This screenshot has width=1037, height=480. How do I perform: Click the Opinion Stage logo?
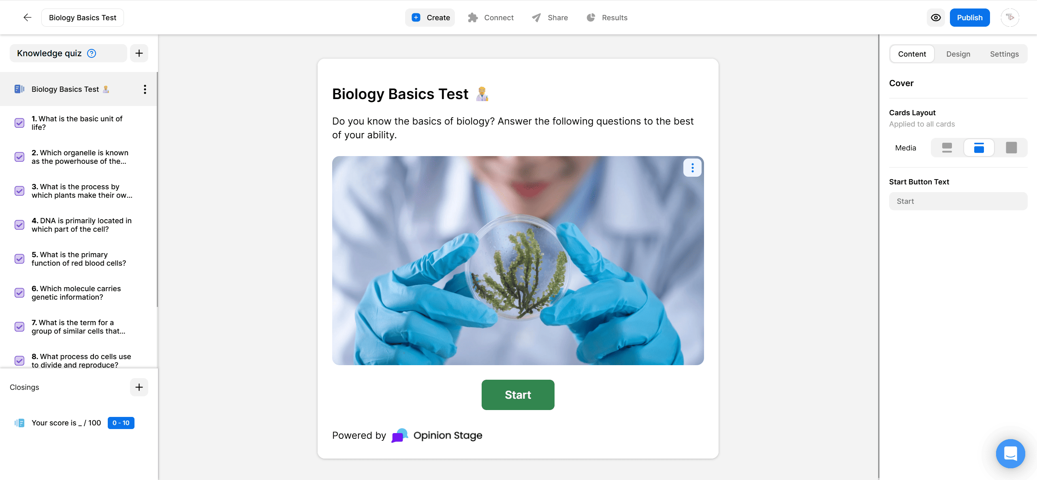tap(437, 435)
